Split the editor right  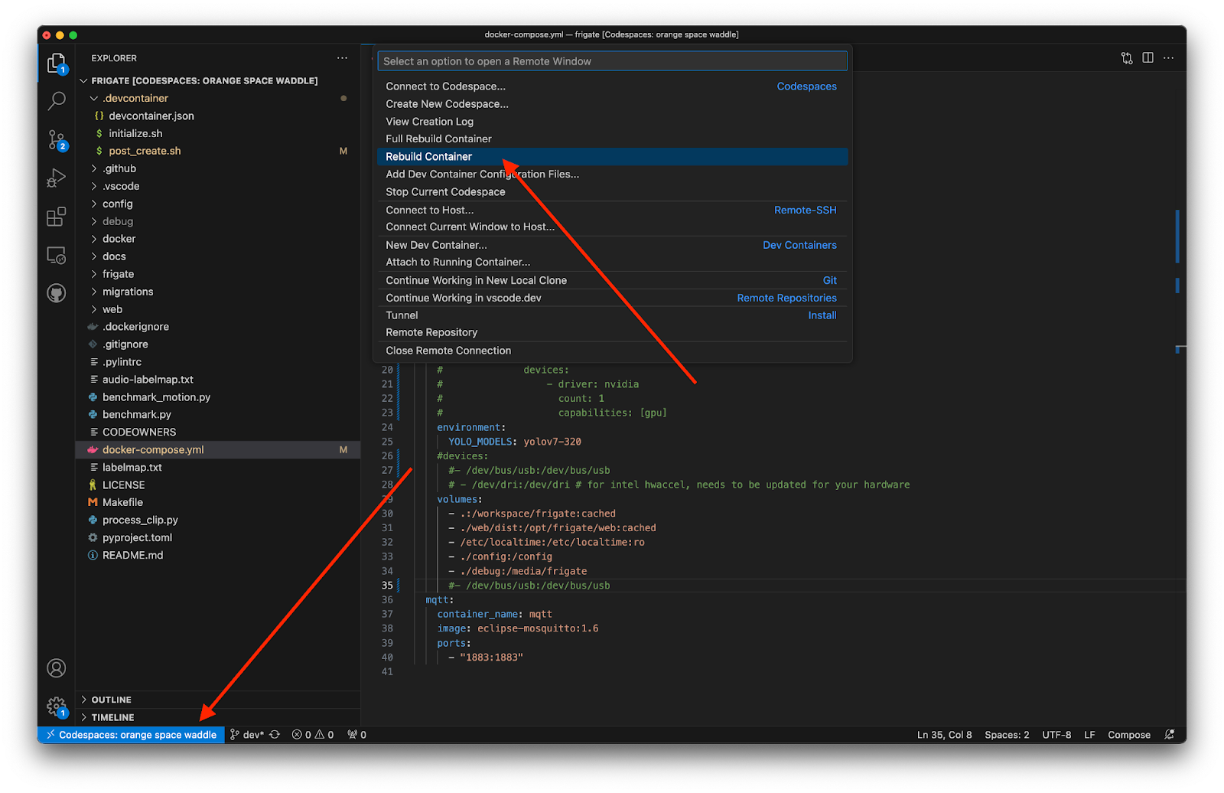(x=1147, y=58)
